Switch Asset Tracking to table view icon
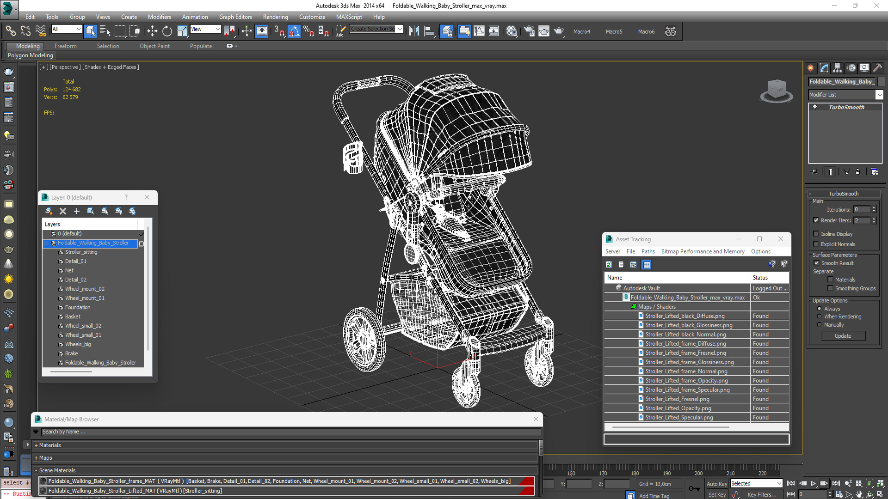Screen dimensions: 888x499 [647, 264]
